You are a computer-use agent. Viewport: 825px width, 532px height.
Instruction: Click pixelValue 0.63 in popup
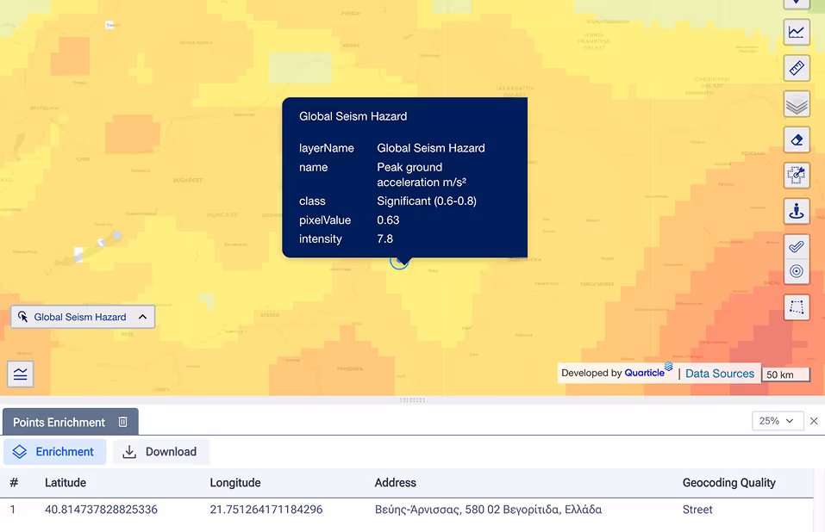click(x=388, y=220)
